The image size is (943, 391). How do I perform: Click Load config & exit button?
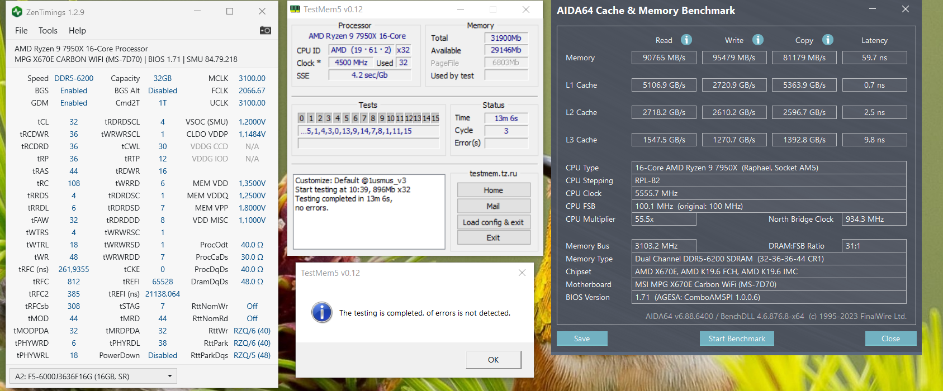click(494, 222)
